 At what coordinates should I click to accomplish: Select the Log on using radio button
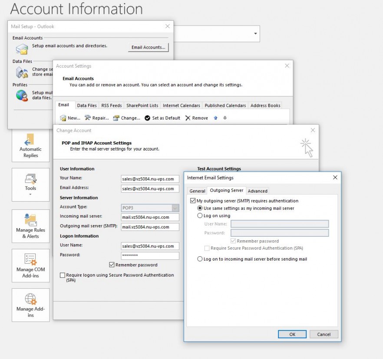pyautogui.click(x=200, y=215)
